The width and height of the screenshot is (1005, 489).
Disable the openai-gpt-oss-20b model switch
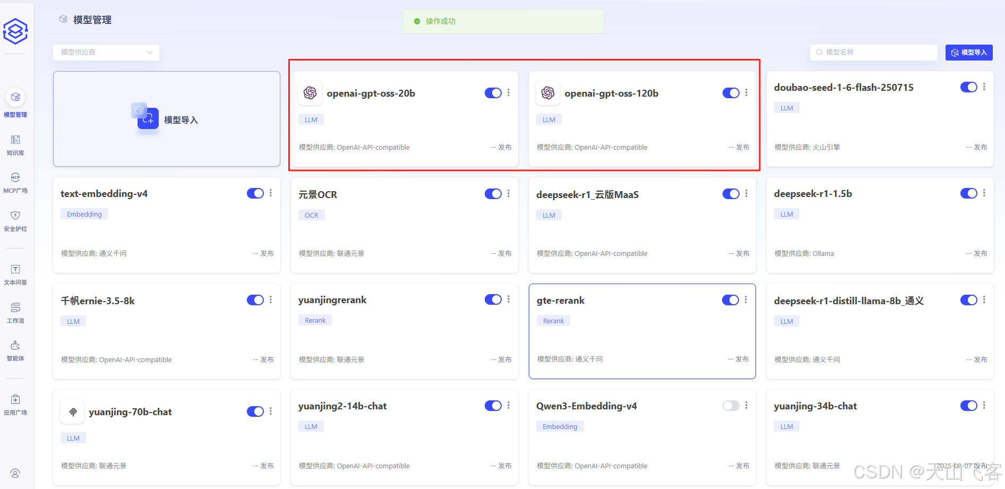tap(493, 93)
